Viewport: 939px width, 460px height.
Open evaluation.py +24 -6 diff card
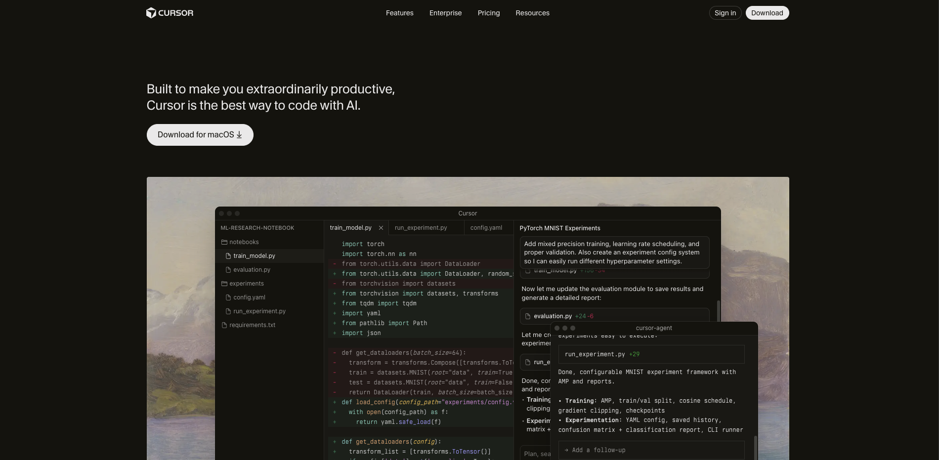(x=614, y=316)
